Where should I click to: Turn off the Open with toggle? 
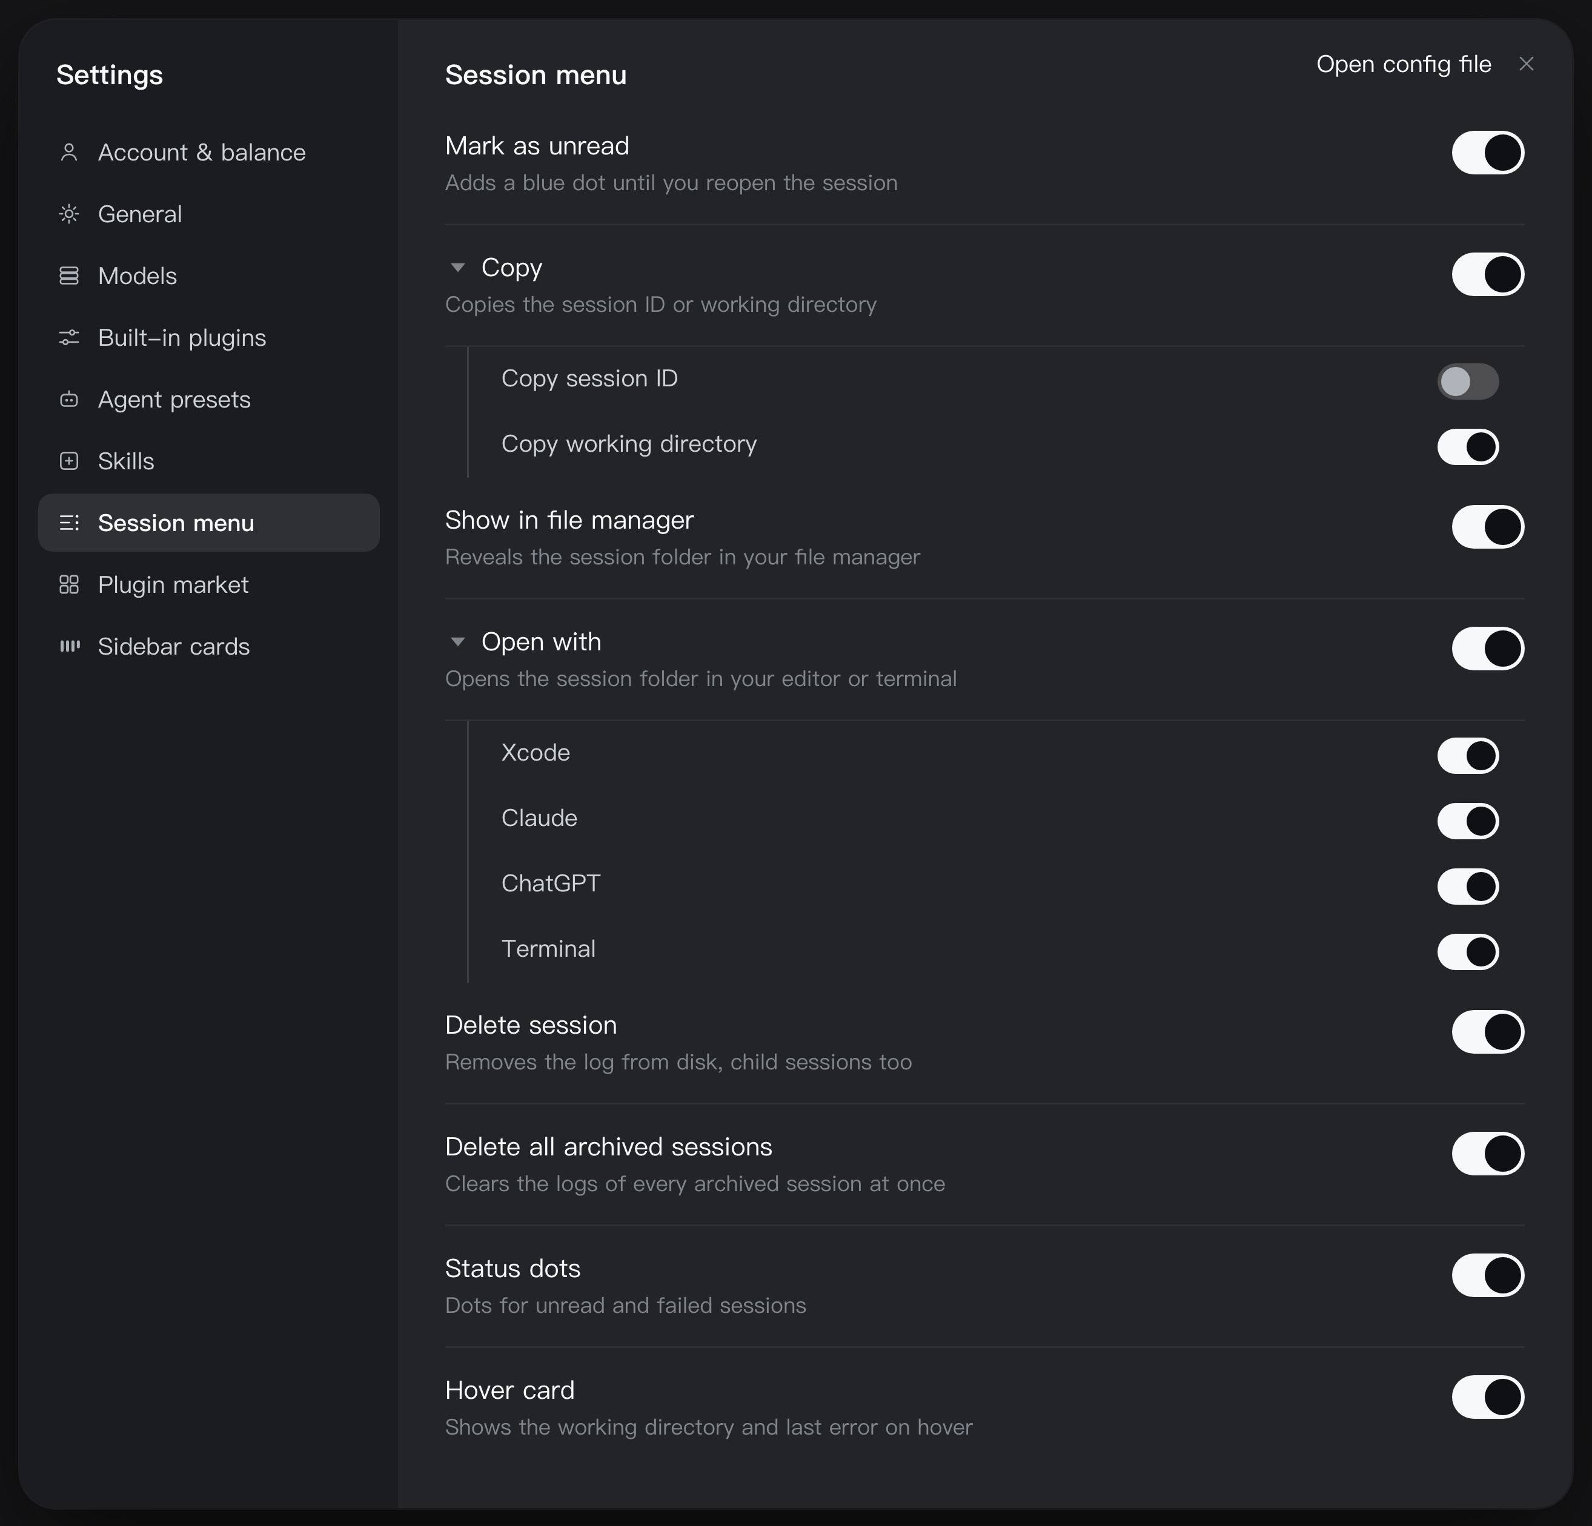1487,648
